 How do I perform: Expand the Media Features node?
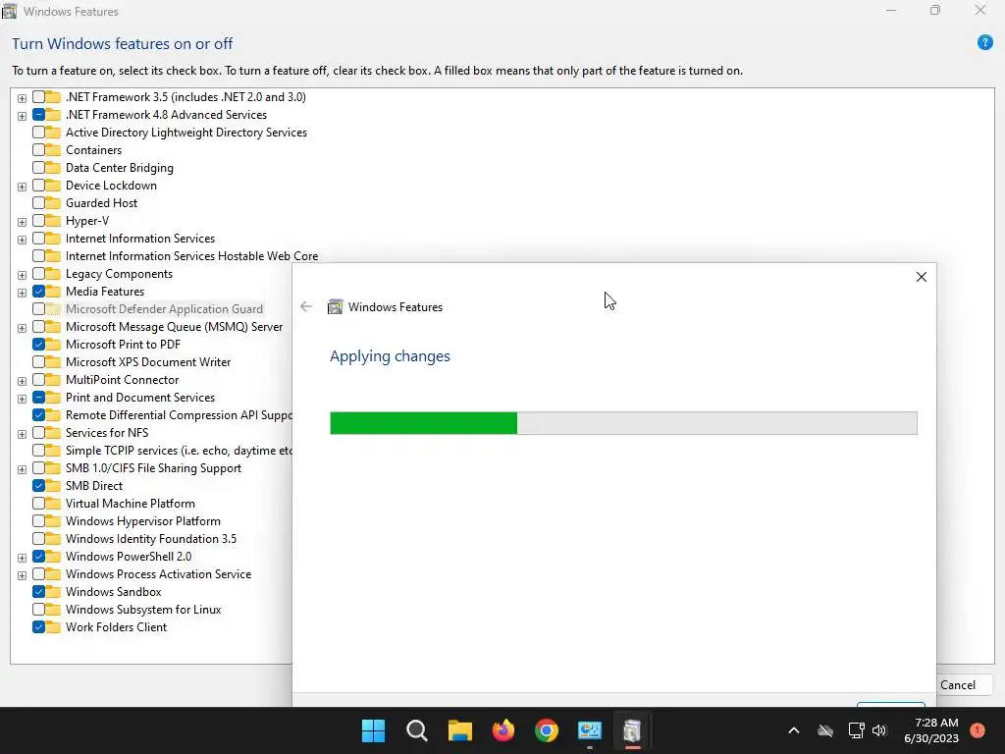pos(22,293)
